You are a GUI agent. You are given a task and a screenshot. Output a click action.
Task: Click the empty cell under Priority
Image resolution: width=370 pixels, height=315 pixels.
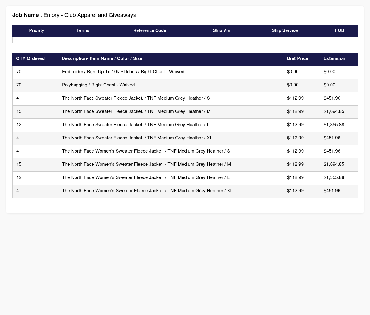click(37, 40)
